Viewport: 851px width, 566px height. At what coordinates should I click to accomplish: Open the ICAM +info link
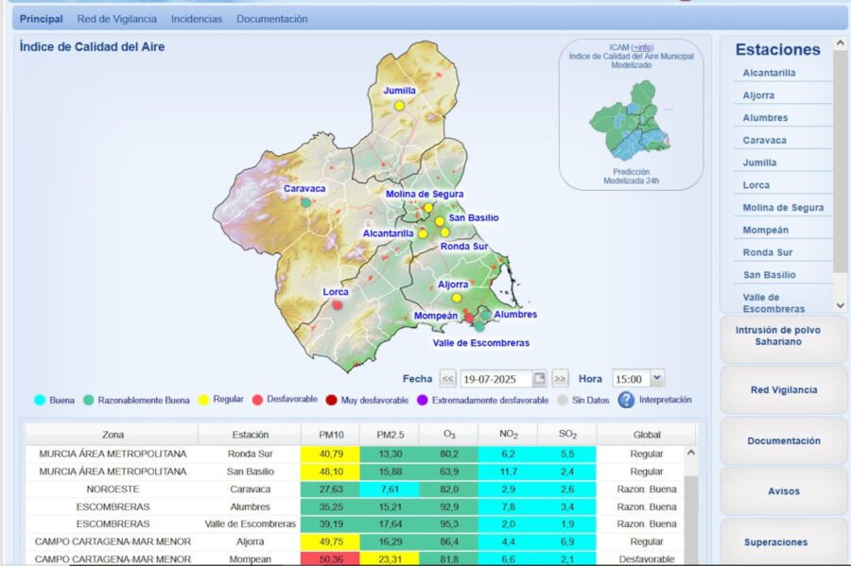pos(642,47)
